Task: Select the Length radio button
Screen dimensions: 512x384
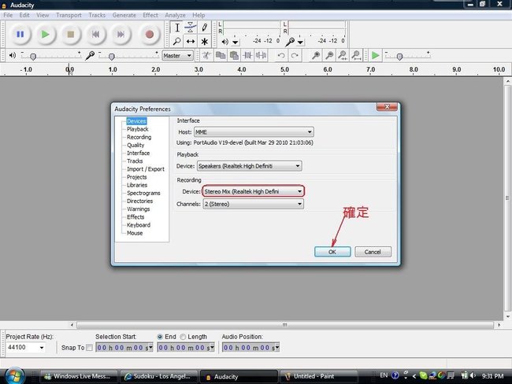Action: (x=184, y=337)
